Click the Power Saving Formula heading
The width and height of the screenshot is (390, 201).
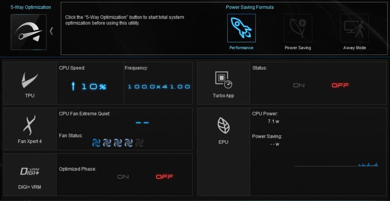coord(250,7)
